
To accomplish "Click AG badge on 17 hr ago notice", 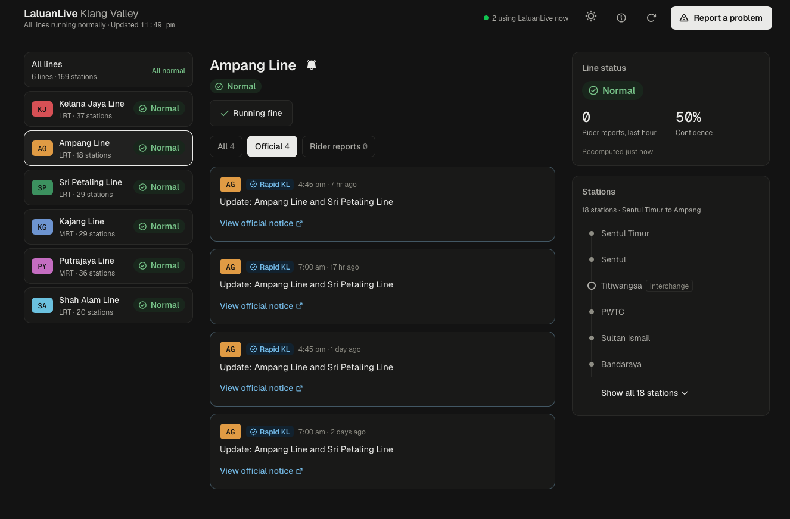I will [x=231, y=267].
